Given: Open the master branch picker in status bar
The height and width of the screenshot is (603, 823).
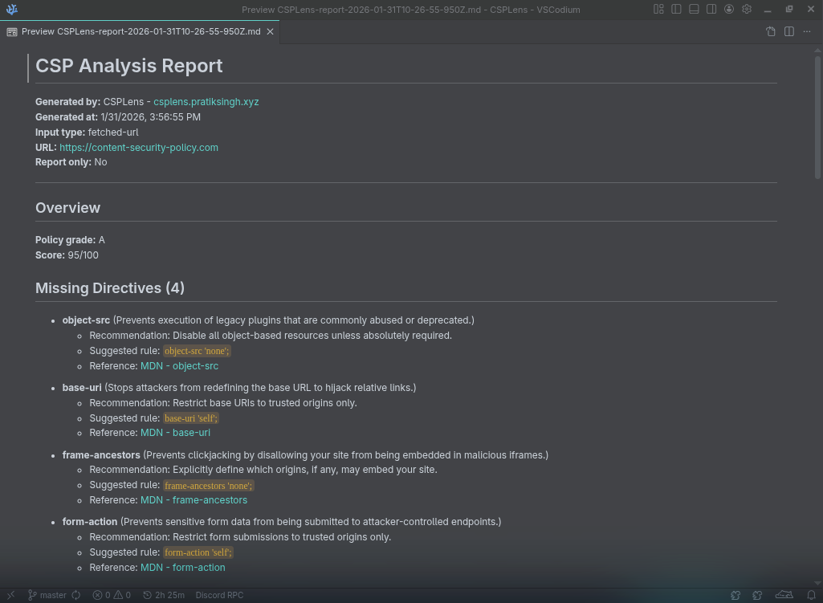Looking at the screenshot, I should point(47,595).
